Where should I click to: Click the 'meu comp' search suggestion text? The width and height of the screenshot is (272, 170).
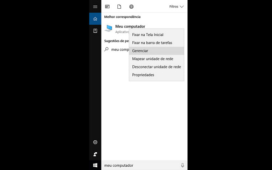tap(120, 50)
